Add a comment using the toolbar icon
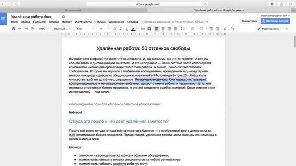Screen dimensions: 296x166 click(149, 29)
